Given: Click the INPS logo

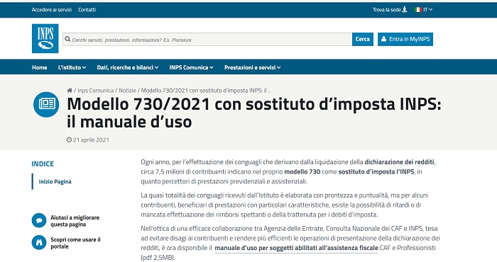Looking at the screenshot, I should pyautogui.click(x=45, y=38).
